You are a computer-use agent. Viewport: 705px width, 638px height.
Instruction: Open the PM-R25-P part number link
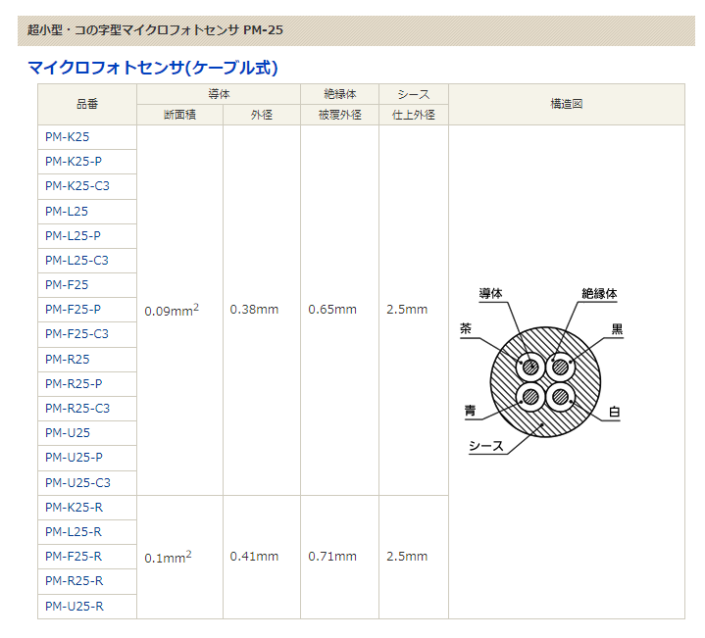coord(74,384)
